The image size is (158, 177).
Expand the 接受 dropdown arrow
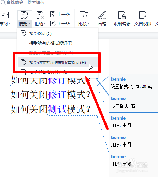pyautogui.click(x=29, y=24)
